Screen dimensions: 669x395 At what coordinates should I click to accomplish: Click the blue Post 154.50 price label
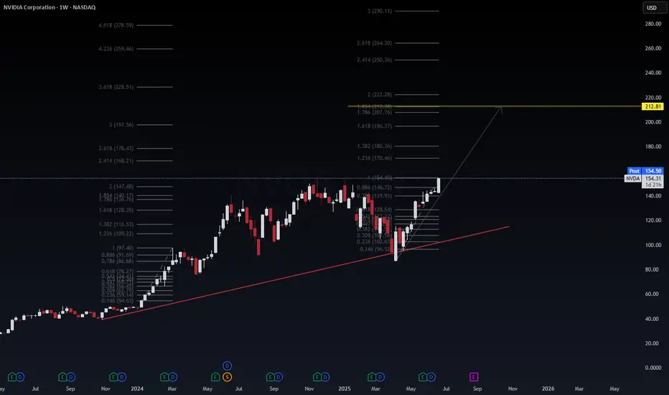pos(645,171)
